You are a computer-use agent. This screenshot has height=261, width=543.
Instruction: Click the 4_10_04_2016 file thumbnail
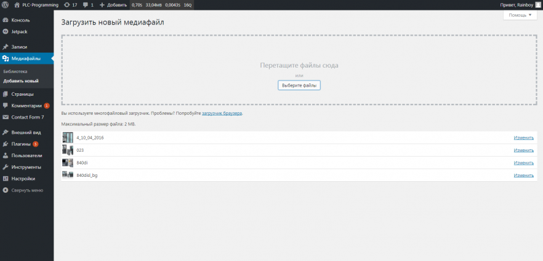click(68, 138)
